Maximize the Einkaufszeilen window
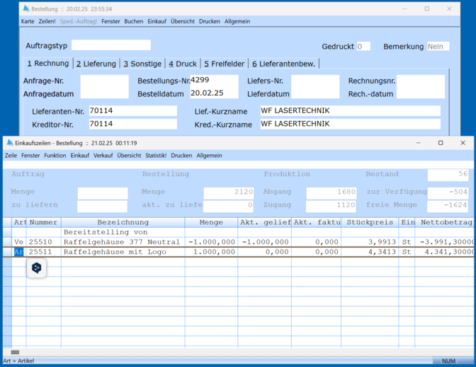This screenshot has height=367, width=476. point(440,143)
